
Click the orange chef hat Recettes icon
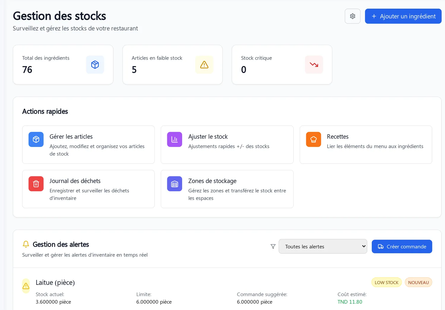tap(314, 139)
